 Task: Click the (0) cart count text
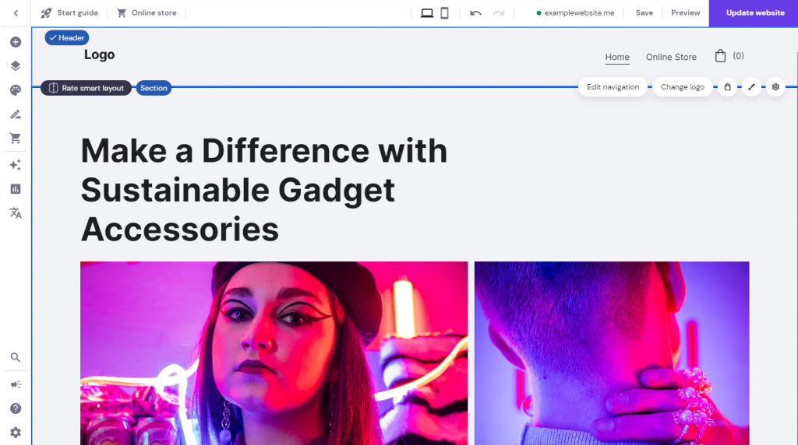(738, 56)
